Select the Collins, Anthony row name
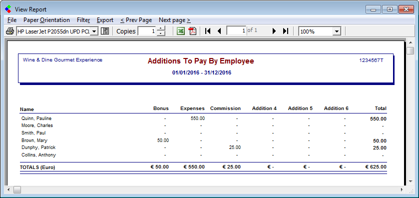The image size is (419, 198). coord(39,155)
